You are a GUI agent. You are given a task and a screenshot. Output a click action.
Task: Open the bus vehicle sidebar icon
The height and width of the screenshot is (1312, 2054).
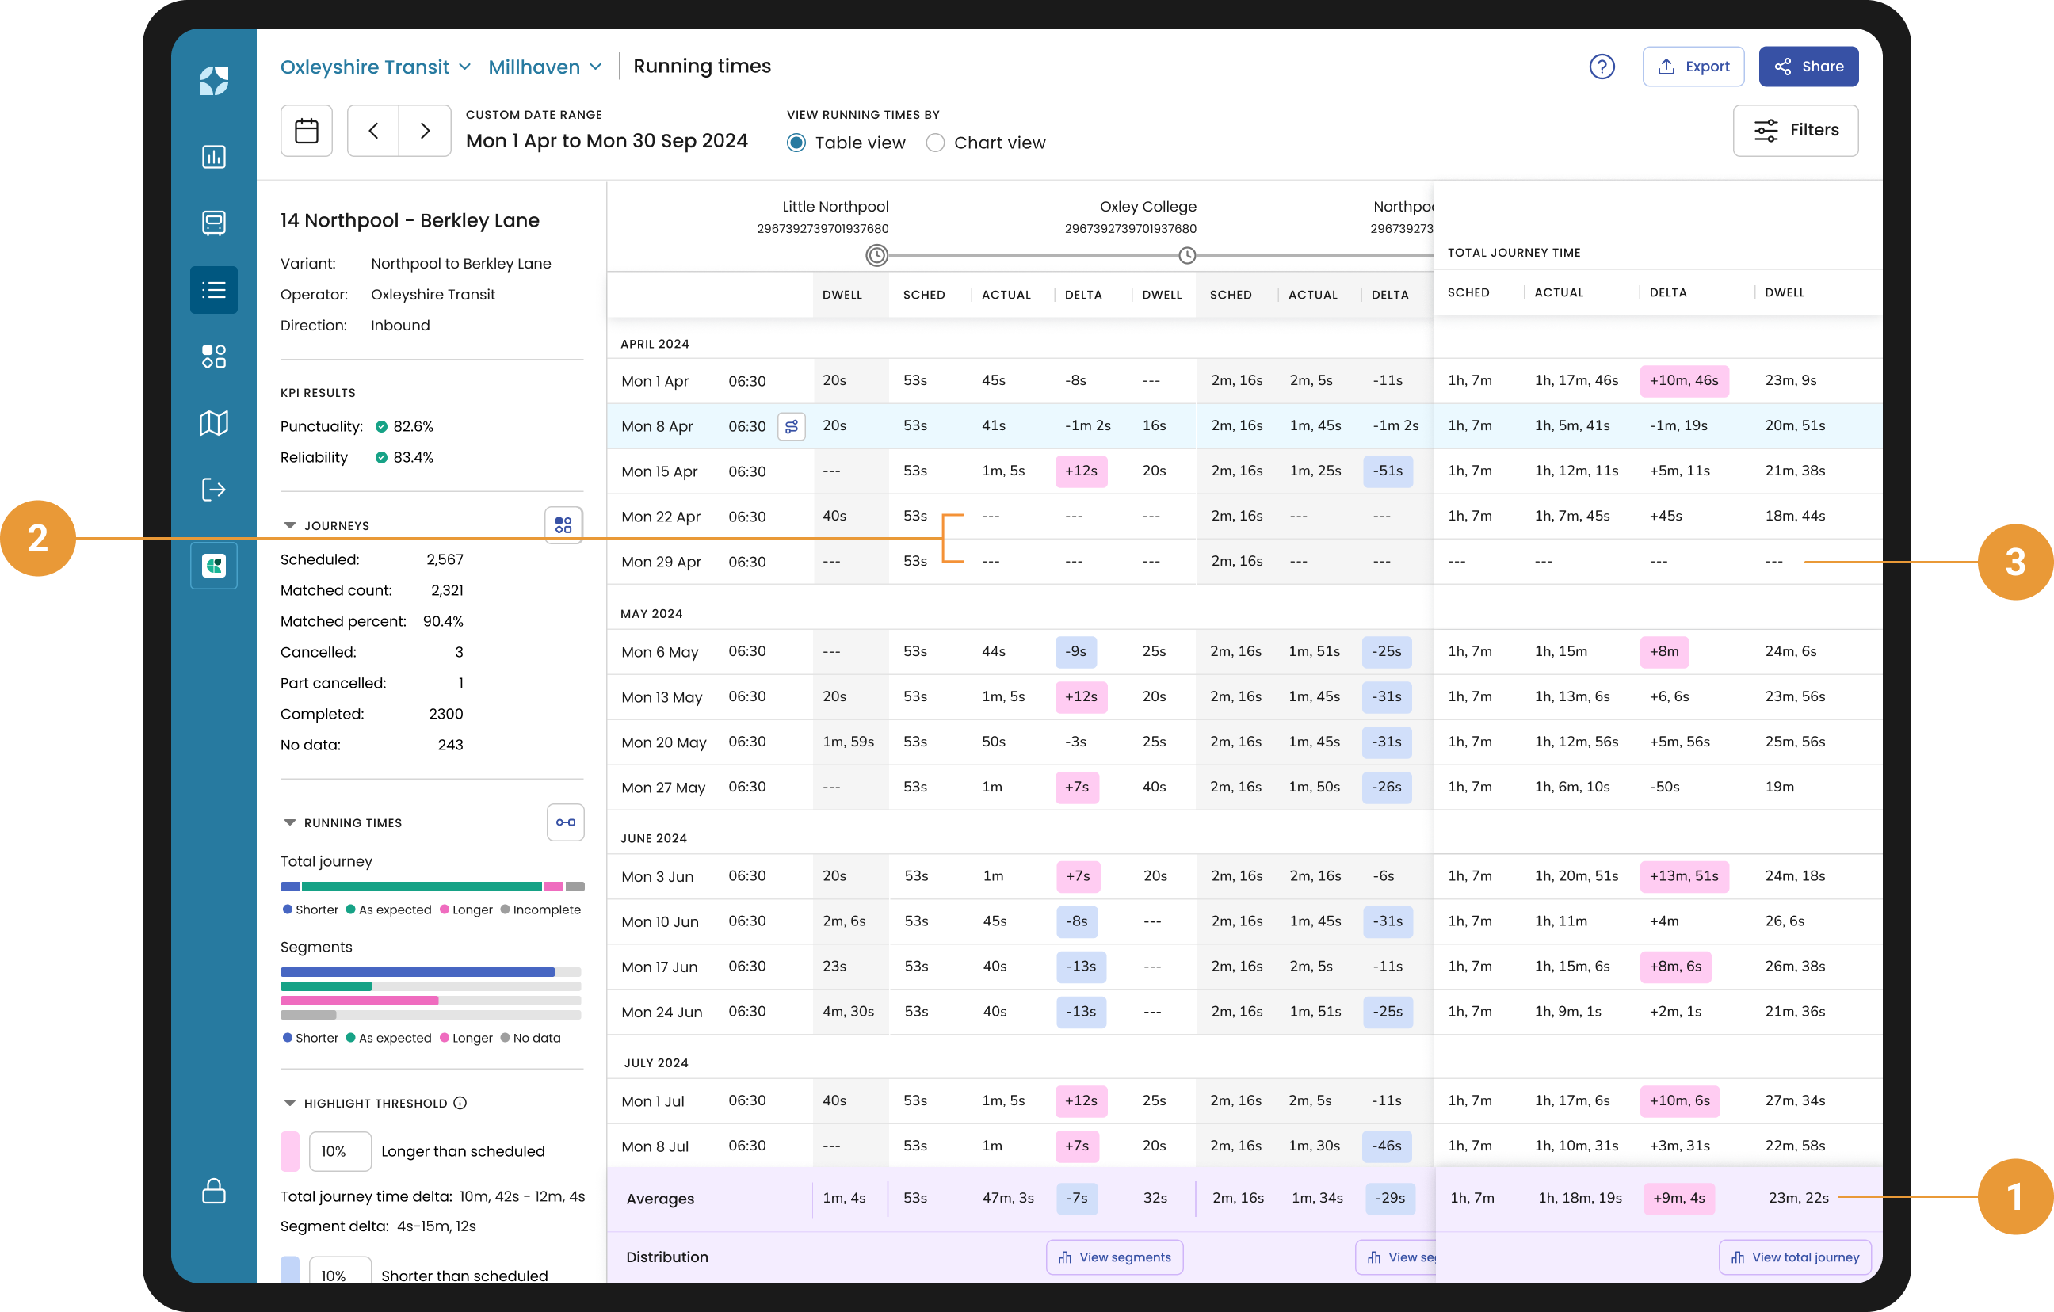click(x=213, y=223)
